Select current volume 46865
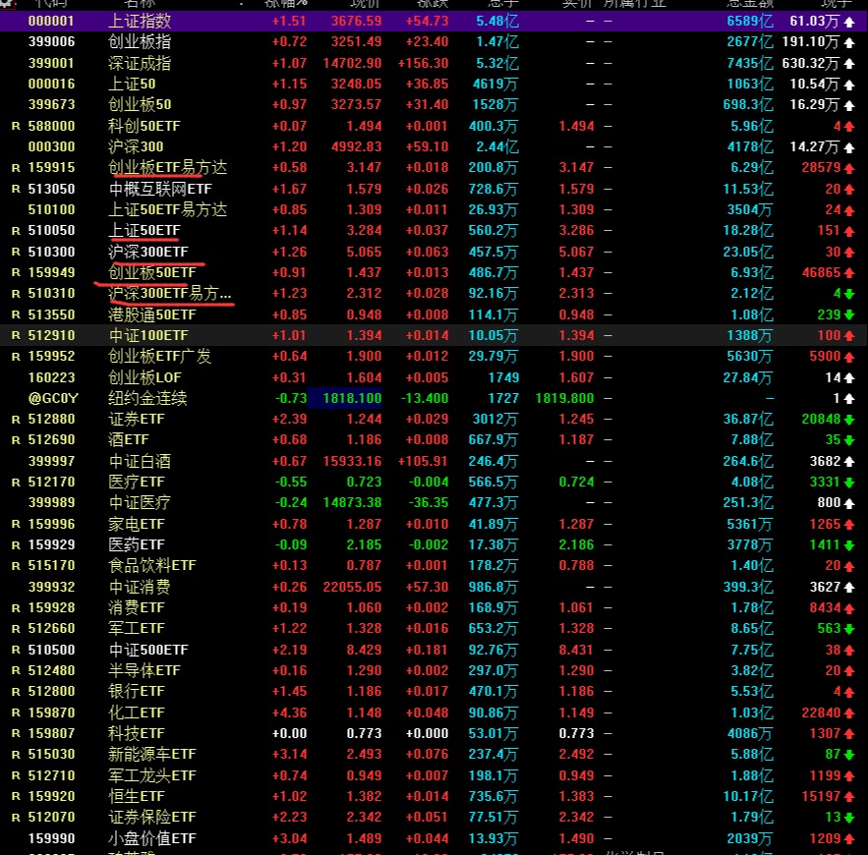 (x=821, y=272)
